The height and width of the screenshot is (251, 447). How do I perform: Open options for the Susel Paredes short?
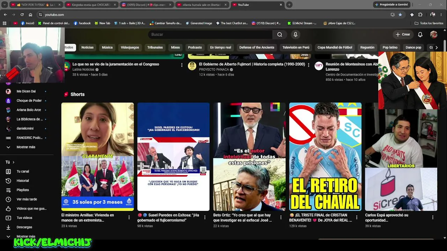click(x=205, y=218)
